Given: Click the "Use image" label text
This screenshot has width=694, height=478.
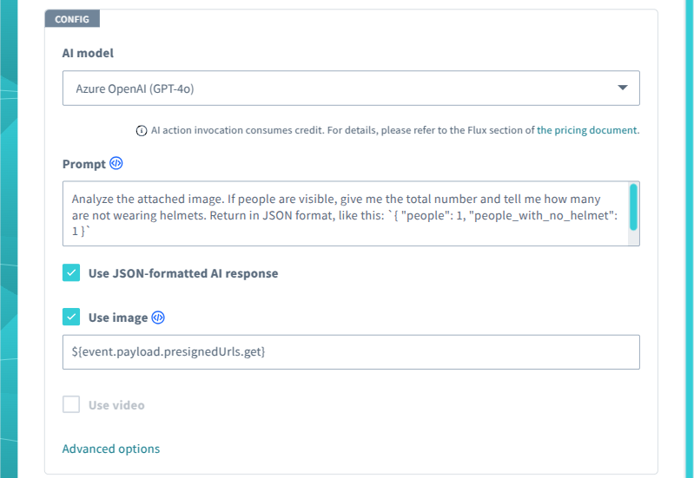Looking at the screenshot, I should 118,318.
